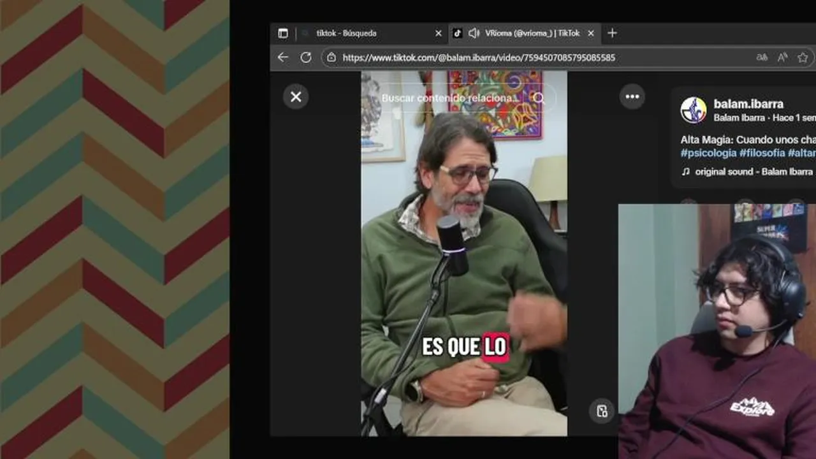Viewport: 816px width, 459px height.
Task: Click the #filosofia hashtag
Action: 762,153
